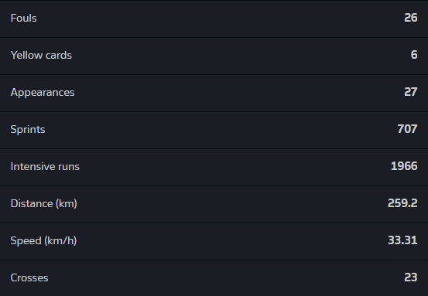Click the Crosses value 23
Viewport: 428px width, 296px height.
click(x=411, y=277)
